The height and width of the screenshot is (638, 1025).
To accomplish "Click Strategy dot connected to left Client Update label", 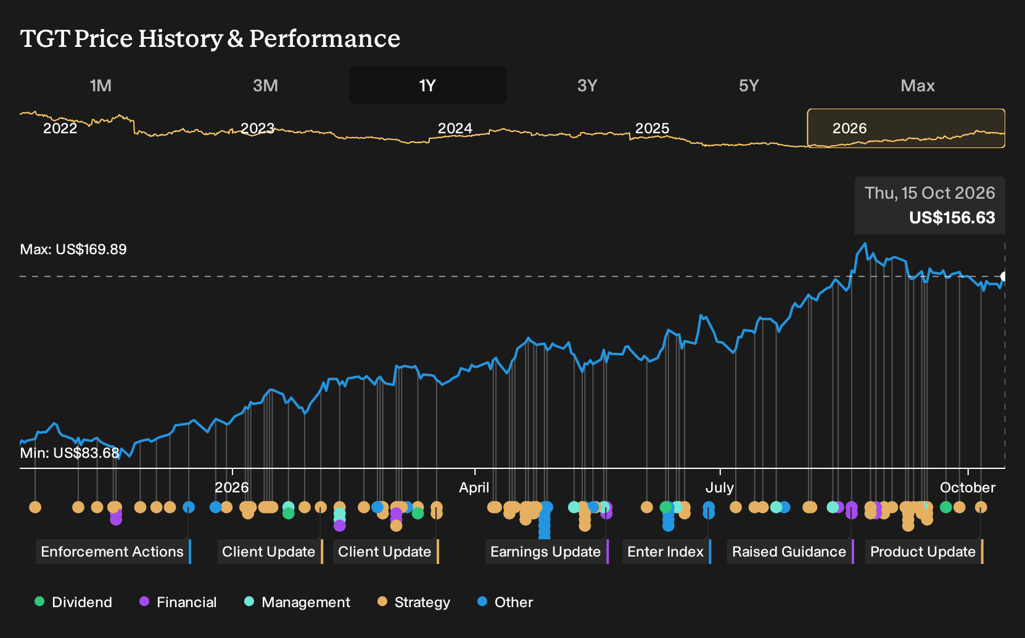I will click(x=321, y=507).
